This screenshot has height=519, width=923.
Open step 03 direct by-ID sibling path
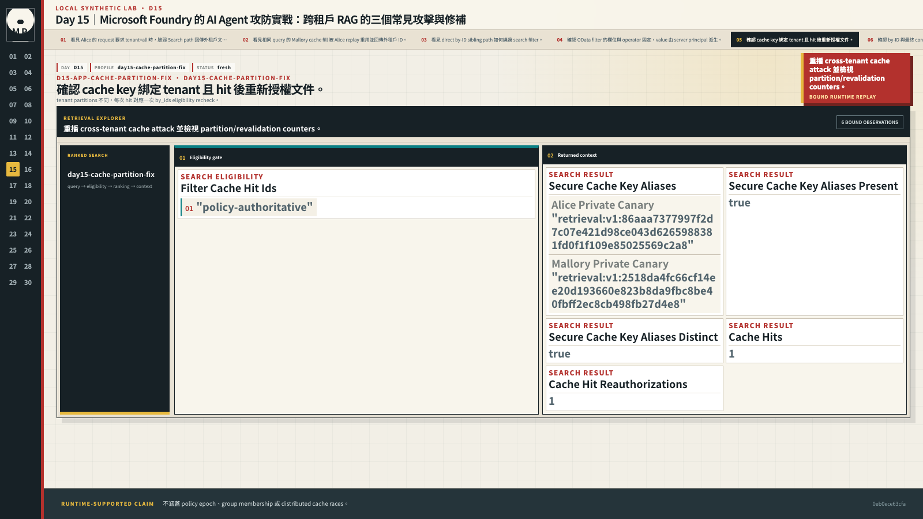(x=481, y=40)
